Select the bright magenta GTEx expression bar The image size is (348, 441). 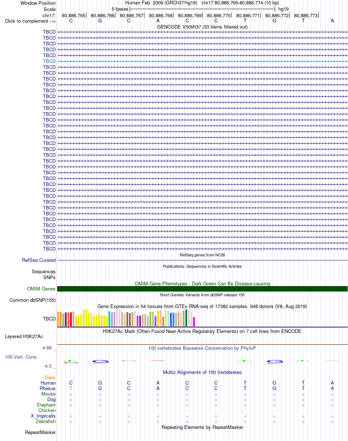point(194,322)
